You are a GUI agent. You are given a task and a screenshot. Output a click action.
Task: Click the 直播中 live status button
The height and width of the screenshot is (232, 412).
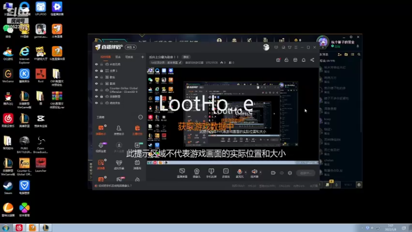(306, 173)
